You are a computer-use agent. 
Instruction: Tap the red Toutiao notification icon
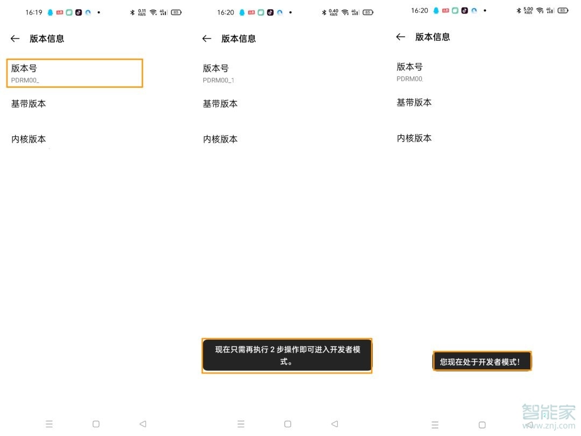point(60,12)
